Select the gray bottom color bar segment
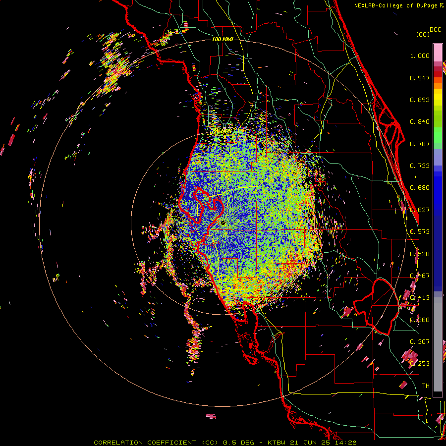This screenshot has height=446, width=446. click(x=438, y=344)
